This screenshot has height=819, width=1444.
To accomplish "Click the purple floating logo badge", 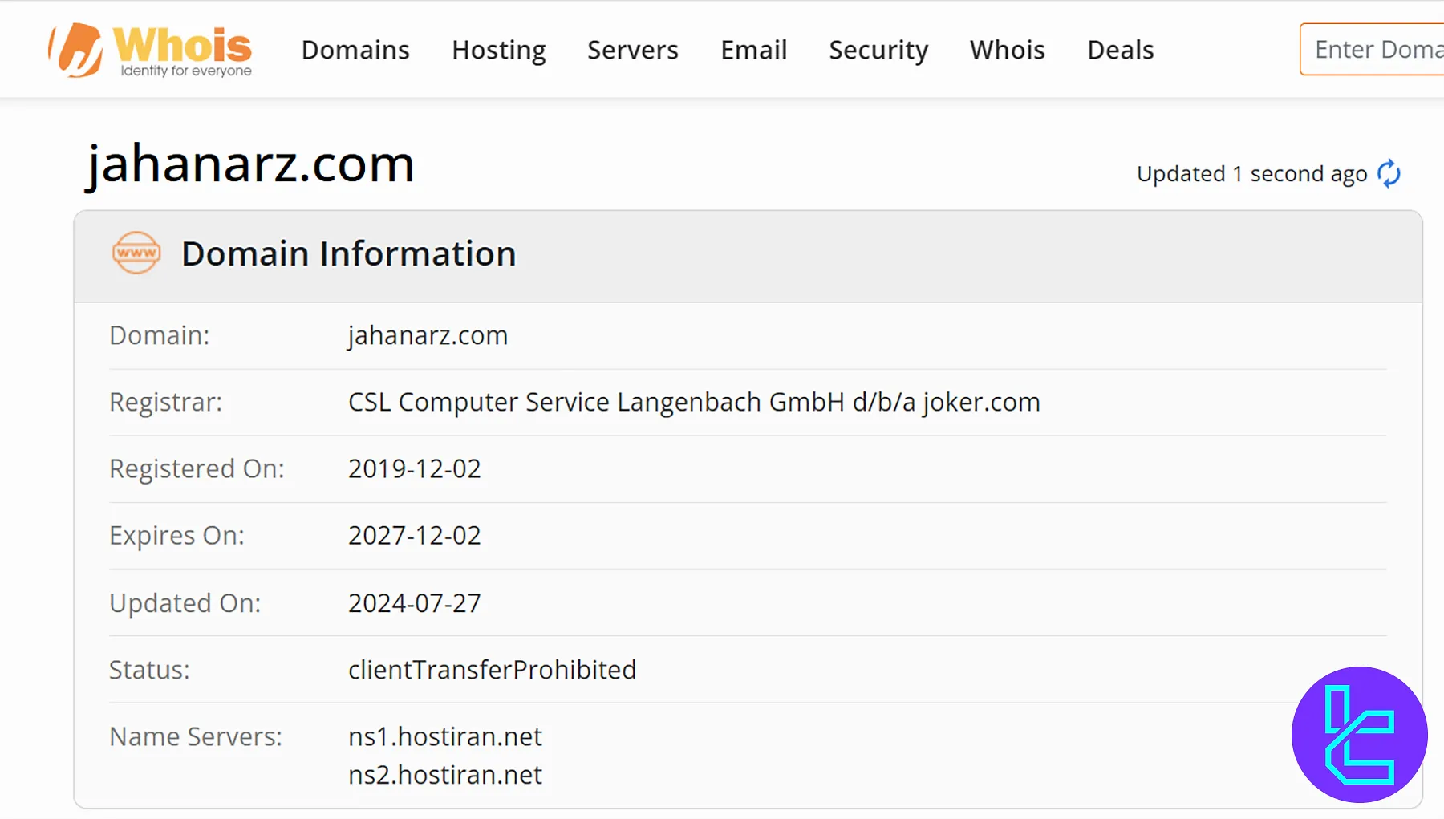I will (1359, 734).
